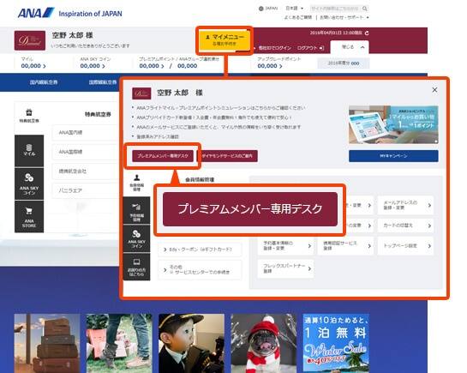Click the JAPAN globe region icon
Image resolution: width=467 pixels, height=373 pixels.
coord(261,9)
